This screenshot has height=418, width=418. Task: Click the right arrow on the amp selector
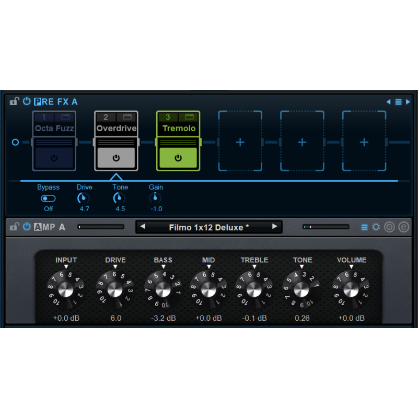(x=275, y=227)
